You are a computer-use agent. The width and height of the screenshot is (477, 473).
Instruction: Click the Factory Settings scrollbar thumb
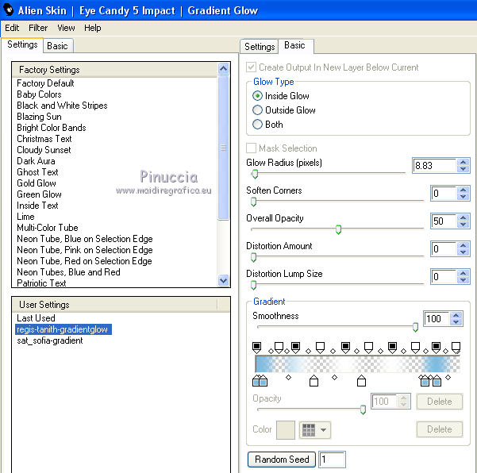click(x=224, y=148)
